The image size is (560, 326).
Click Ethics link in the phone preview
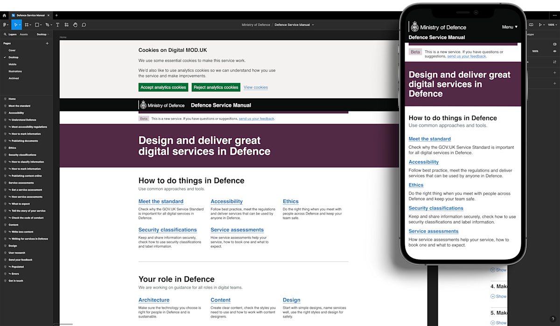[x=416, y=185]
